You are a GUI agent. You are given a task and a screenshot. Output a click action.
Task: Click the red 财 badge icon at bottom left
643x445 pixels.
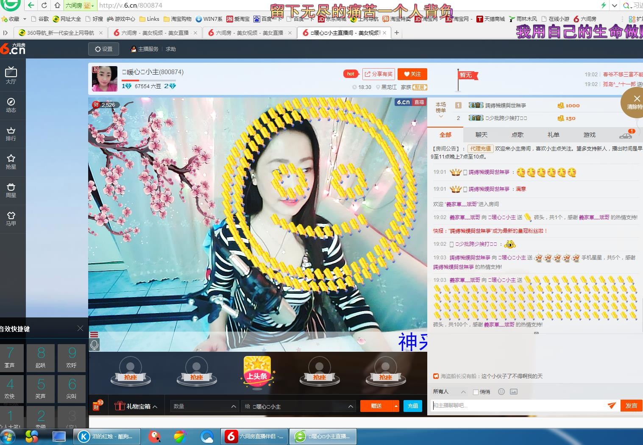[x=97, y=406]
